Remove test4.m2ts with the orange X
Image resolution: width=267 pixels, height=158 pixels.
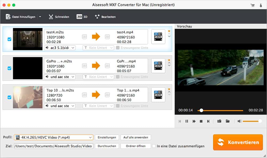click(x=169, y=31)
